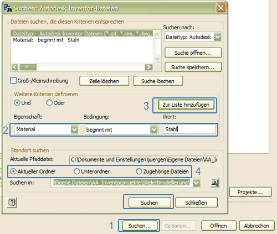Click Öffnen in the background dialog

click(219, 226)
